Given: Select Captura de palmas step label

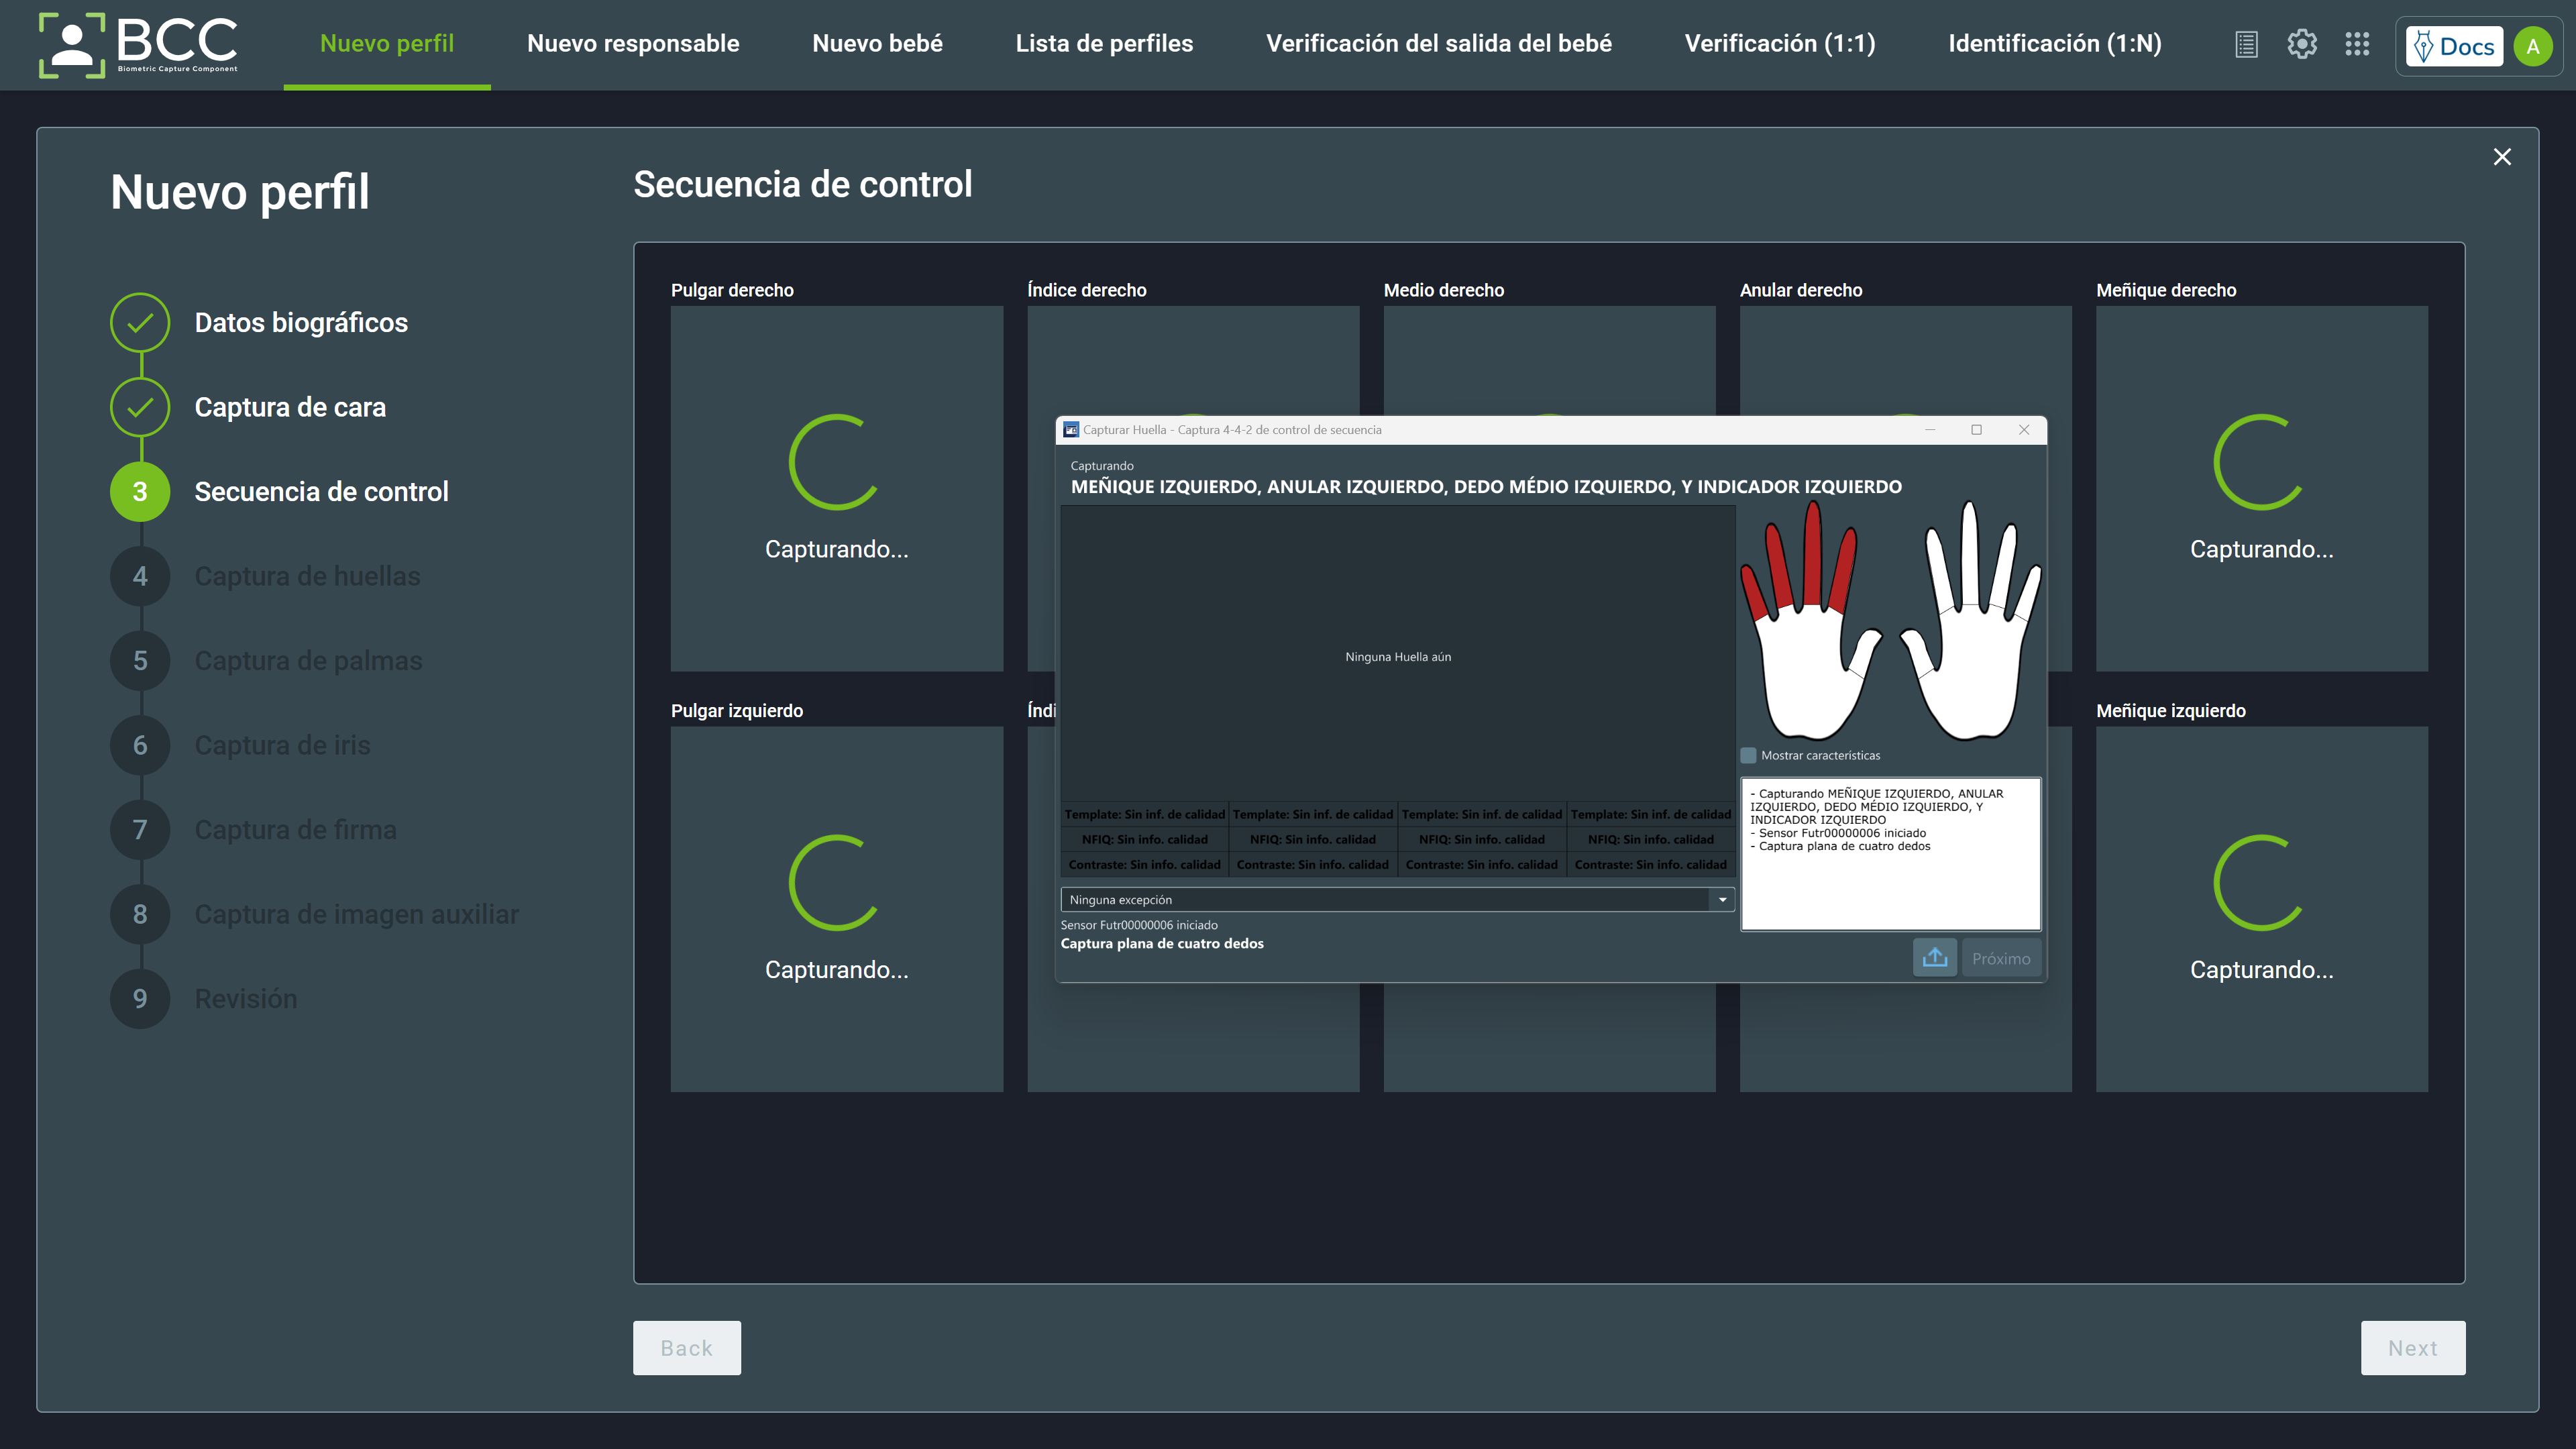Looking at the screenshot, I should point(308,661).
